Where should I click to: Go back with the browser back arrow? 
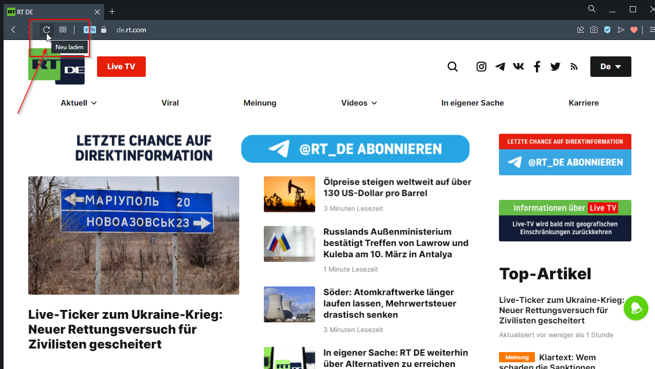(13, 30)
